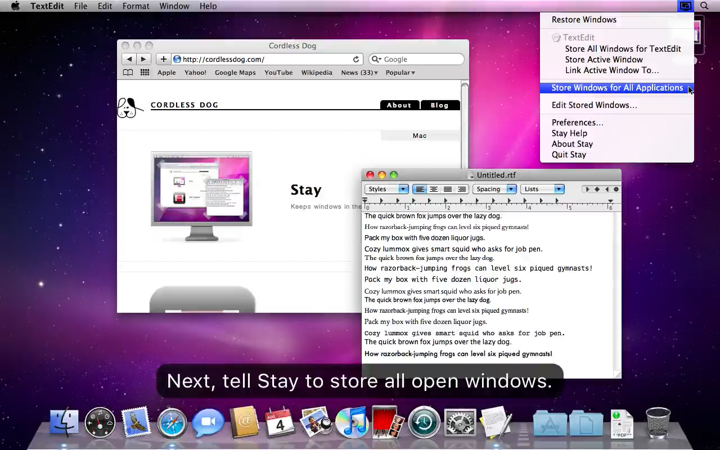The image size is (720, 450).
Task: Expand the "News (33)" bookmarks folder in Safari
Action: pyautogui.click(x=359, y=72)
